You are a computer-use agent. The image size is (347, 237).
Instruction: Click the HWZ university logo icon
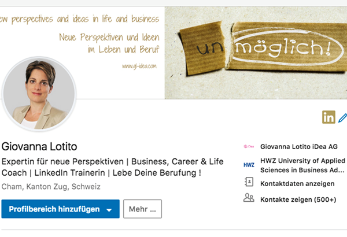click(249, 165)
